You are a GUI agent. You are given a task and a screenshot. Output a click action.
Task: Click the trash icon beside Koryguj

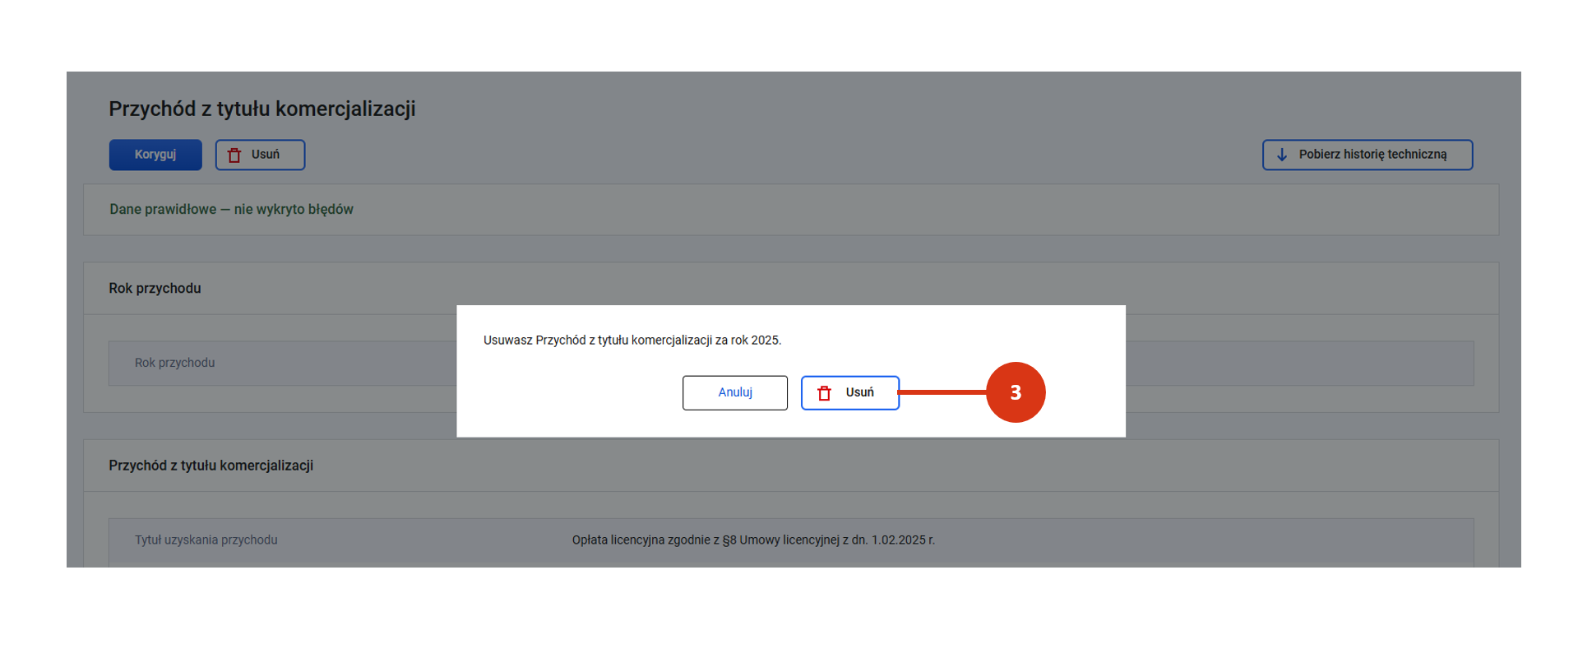point(234,155)
